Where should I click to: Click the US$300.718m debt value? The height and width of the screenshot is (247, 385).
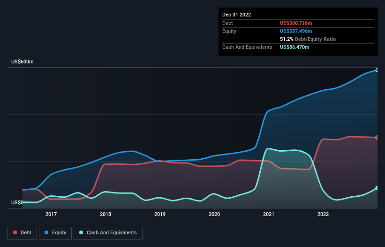(x=296, y=23)
